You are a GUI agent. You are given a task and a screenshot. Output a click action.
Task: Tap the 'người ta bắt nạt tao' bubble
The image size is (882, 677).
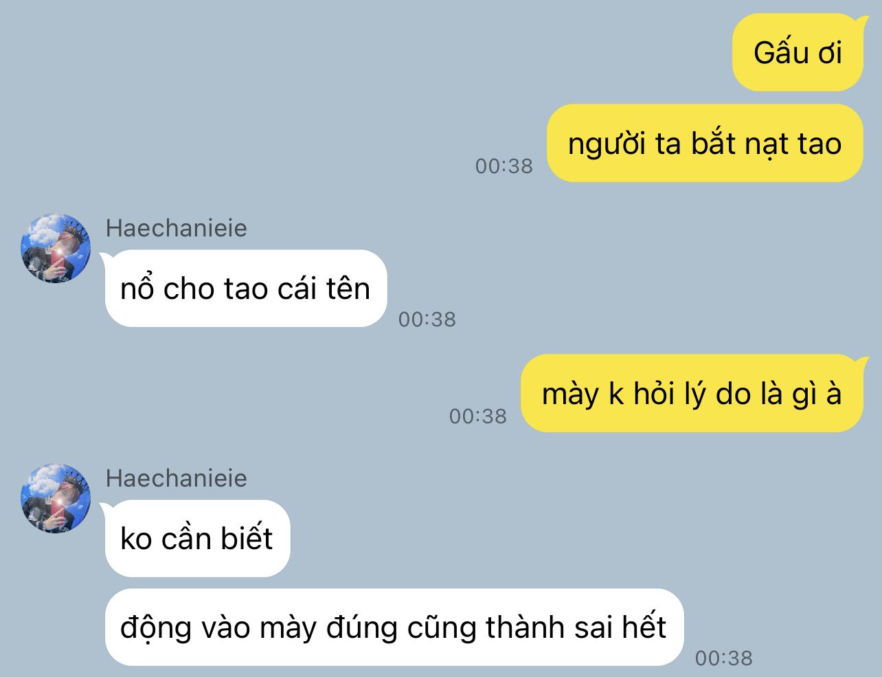pyautogui.click(x=705, y=144)
